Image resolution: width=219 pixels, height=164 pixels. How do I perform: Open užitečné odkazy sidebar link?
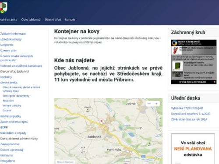click(11, 39)
